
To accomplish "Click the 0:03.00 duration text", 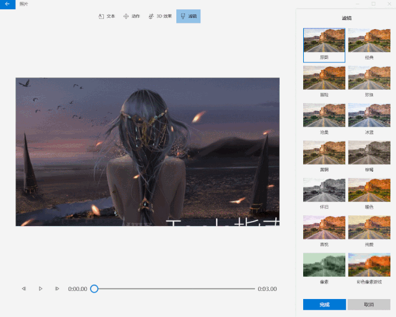I will (x=267, y=289).
